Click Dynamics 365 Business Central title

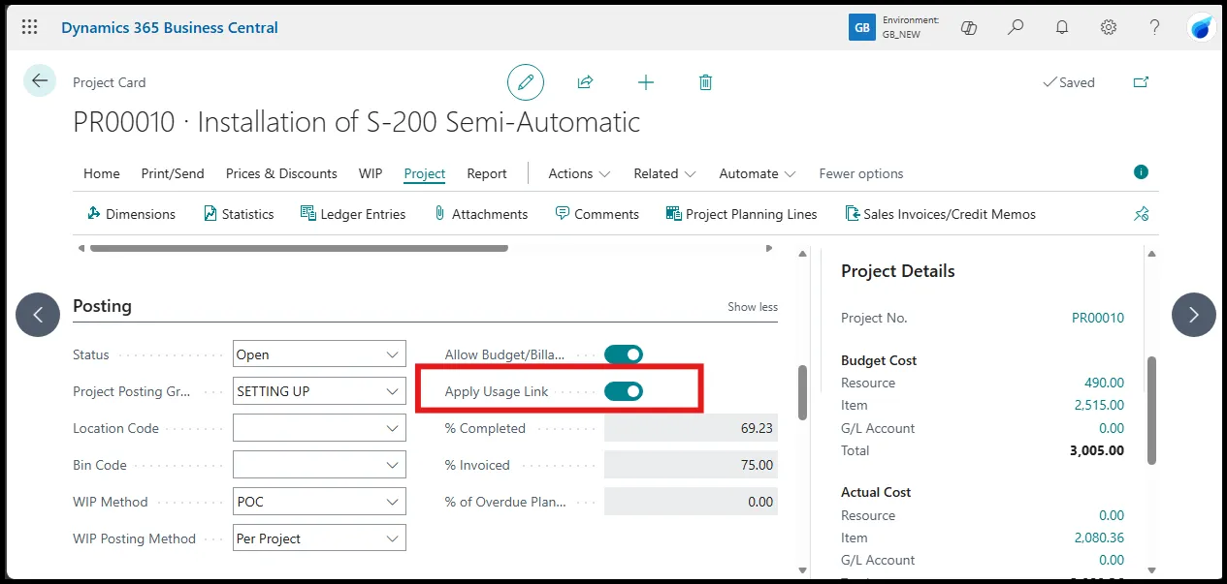point(170,27)
